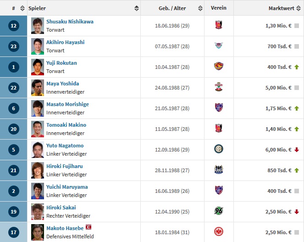Click Sagan Tosu club crest in Akihiro Hayashi row
The image size is (304, 242).
click(218, 46)
